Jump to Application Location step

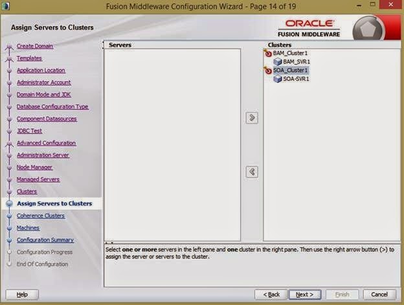pos(41,70)
